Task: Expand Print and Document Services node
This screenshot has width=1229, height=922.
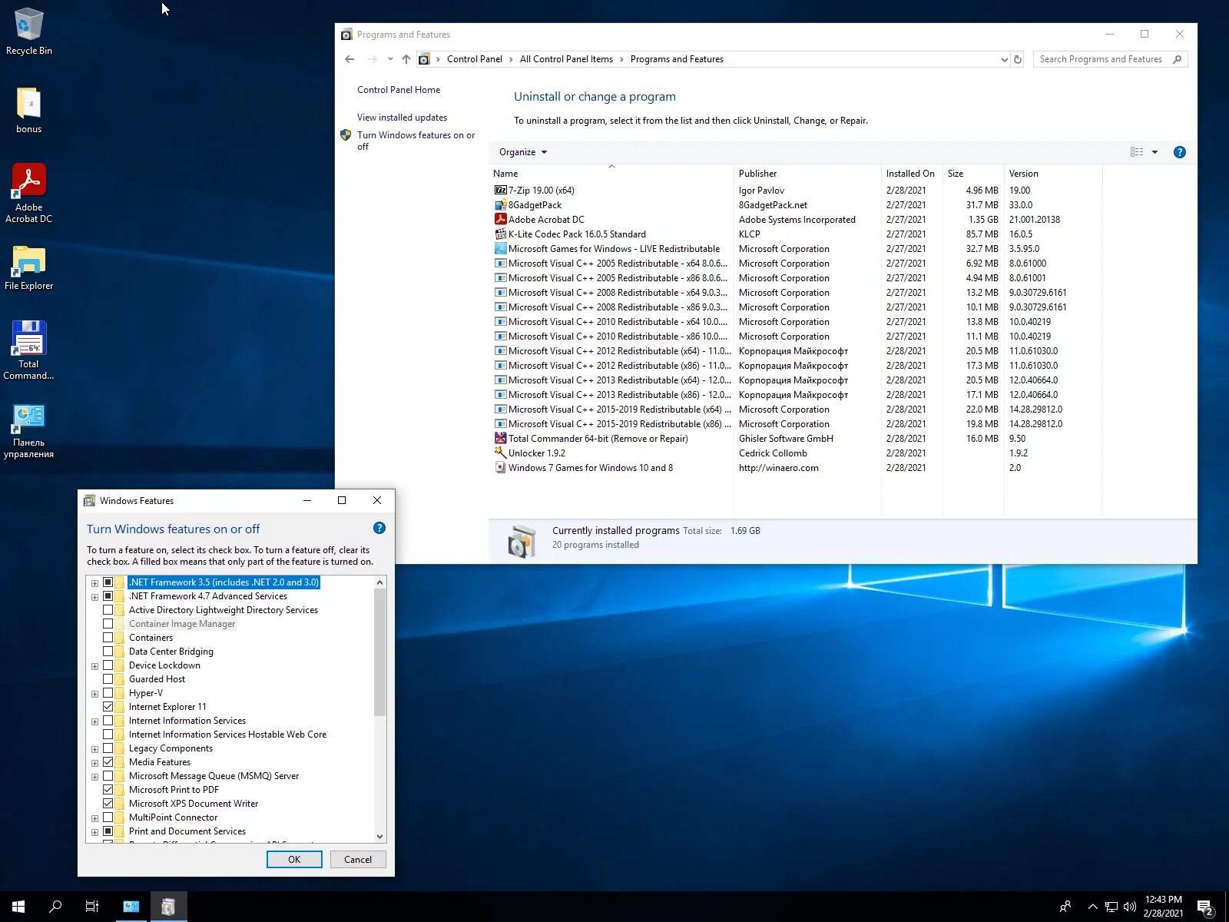Action: pyautogui.click(x=94, y=832)
